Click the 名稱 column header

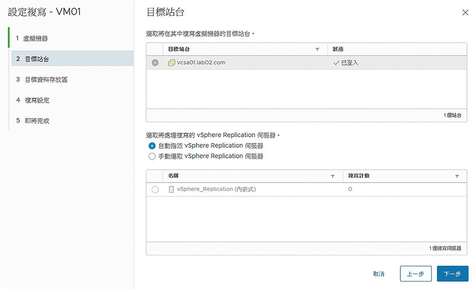[x=173, y=175]
